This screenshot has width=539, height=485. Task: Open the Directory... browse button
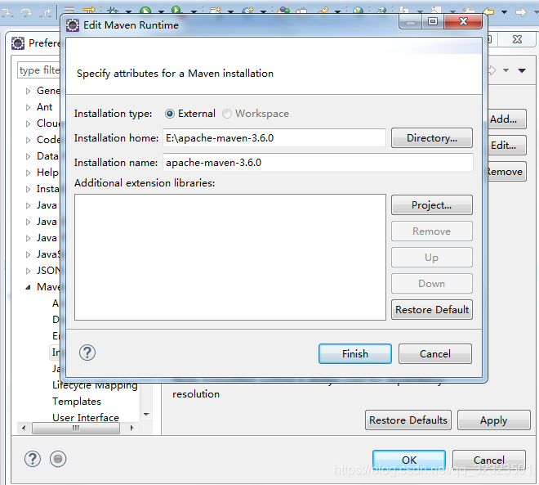coord(432,138)
